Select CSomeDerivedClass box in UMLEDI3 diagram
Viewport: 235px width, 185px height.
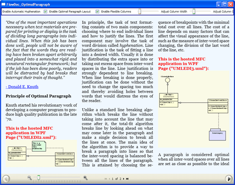(218, 106)
